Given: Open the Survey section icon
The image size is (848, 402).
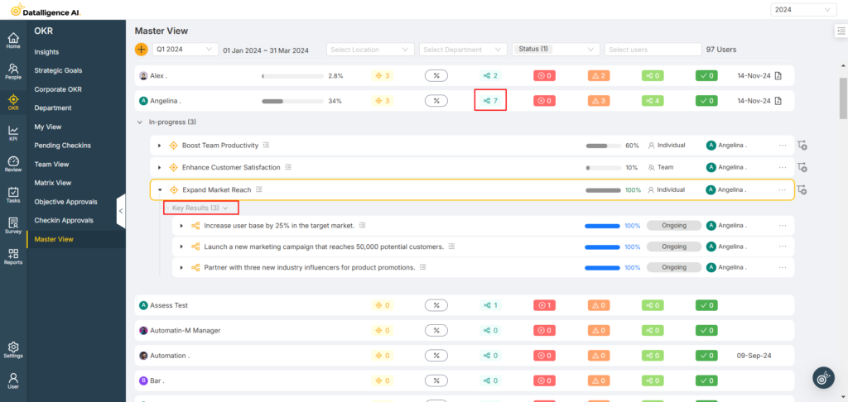Looking at the screenshot, I should click(x=13, y=225).
